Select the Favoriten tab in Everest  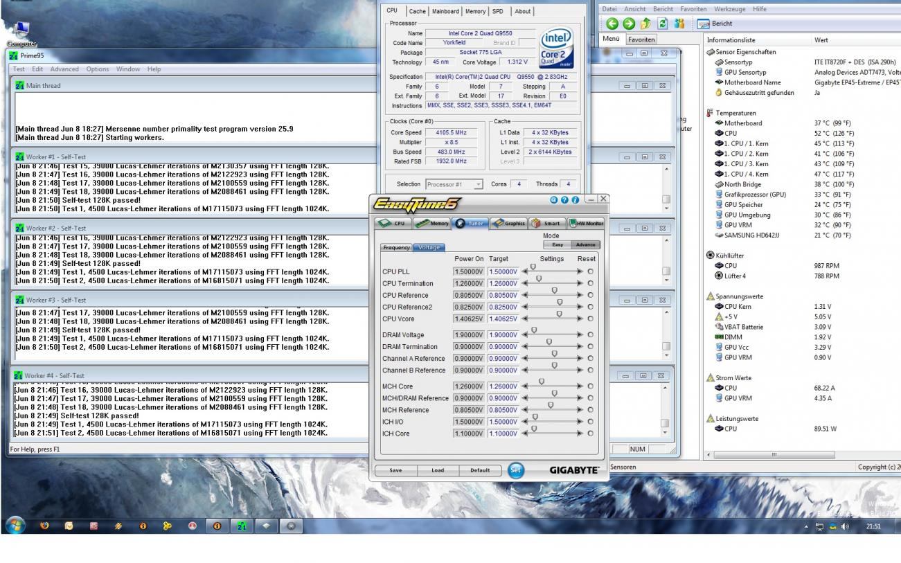coord(641,39)
